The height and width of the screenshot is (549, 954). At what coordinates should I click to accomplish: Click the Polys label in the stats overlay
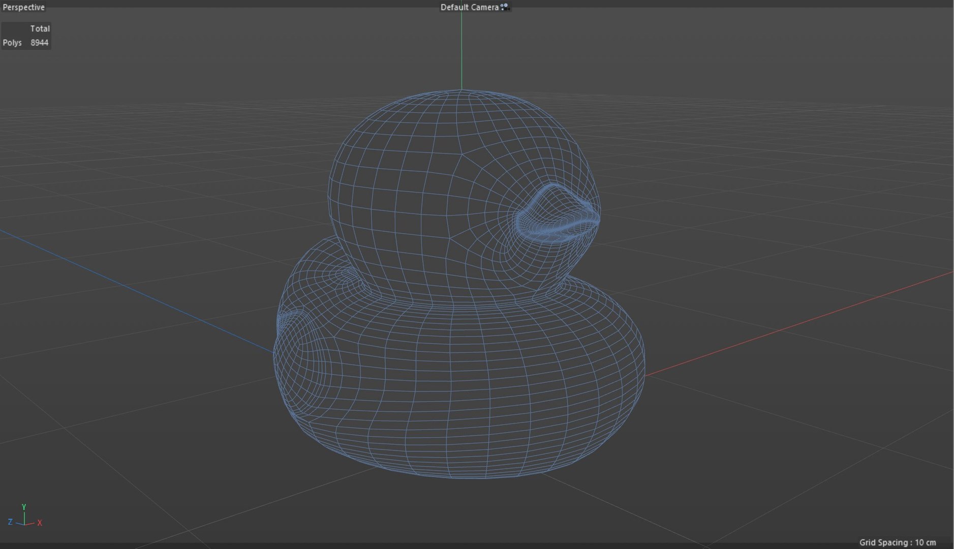click(x=12, y=43)
